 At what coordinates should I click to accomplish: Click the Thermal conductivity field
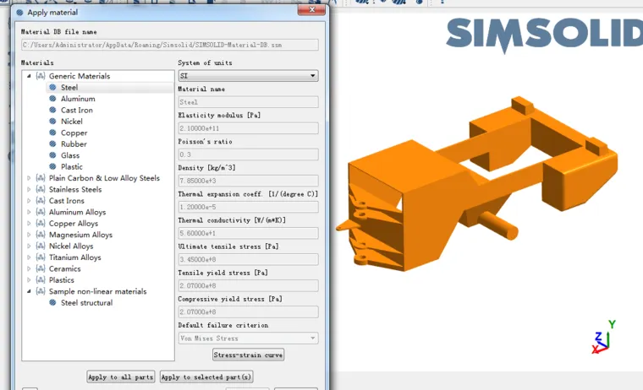point(248,233)
